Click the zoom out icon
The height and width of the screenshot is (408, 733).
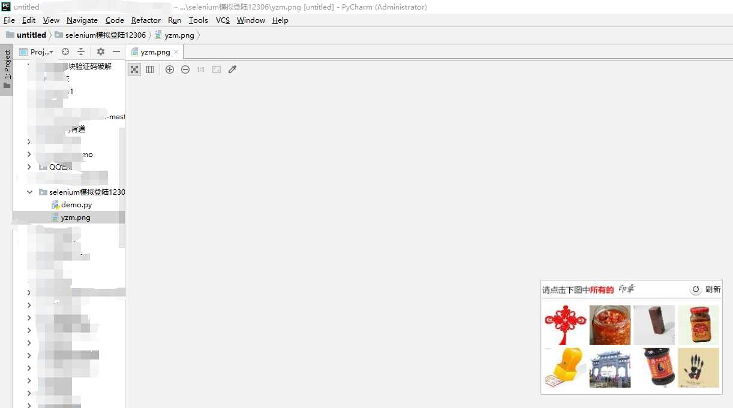(185, 69)
